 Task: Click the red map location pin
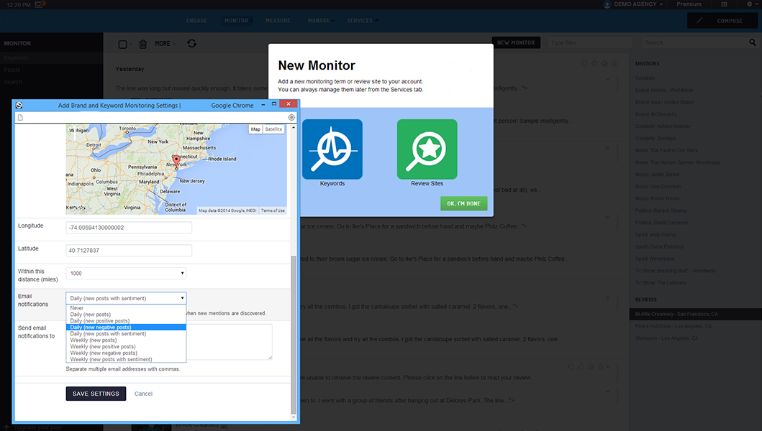(x=176, y=160)
